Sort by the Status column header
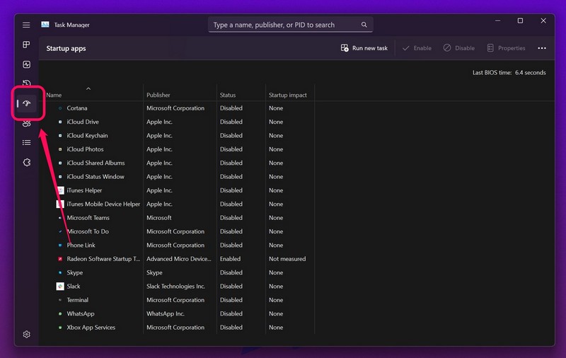566x358 pixels. tap(228, 95)
